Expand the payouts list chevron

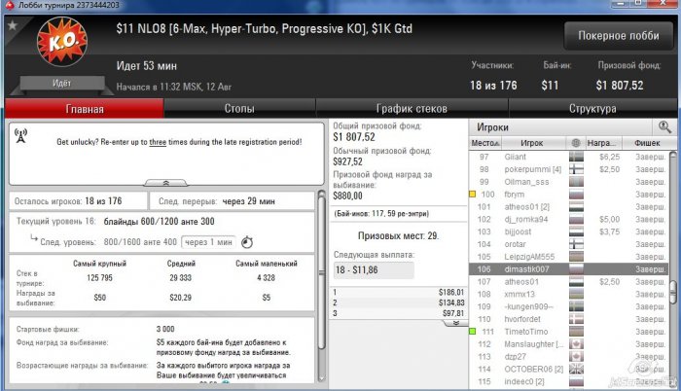click(455, 323)
